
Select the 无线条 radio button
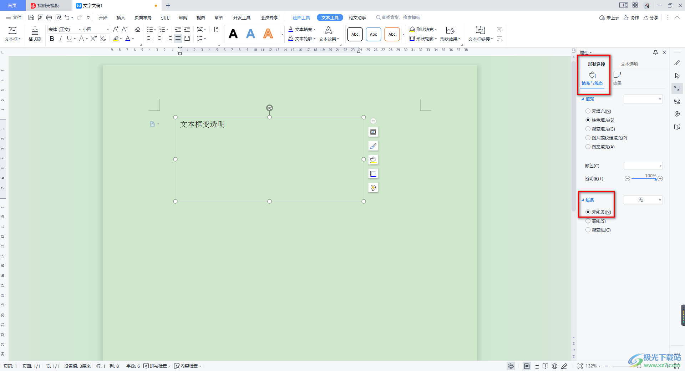click(x=588, y=212)
